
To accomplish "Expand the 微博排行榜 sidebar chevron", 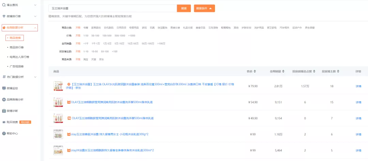I will click(x=35, y=16).
